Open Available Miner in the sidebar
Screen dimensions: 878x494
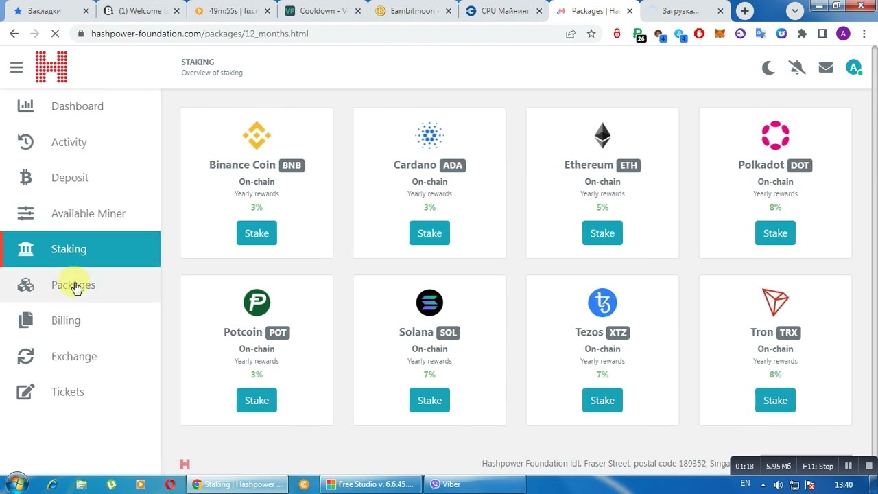tap(80, 213)
